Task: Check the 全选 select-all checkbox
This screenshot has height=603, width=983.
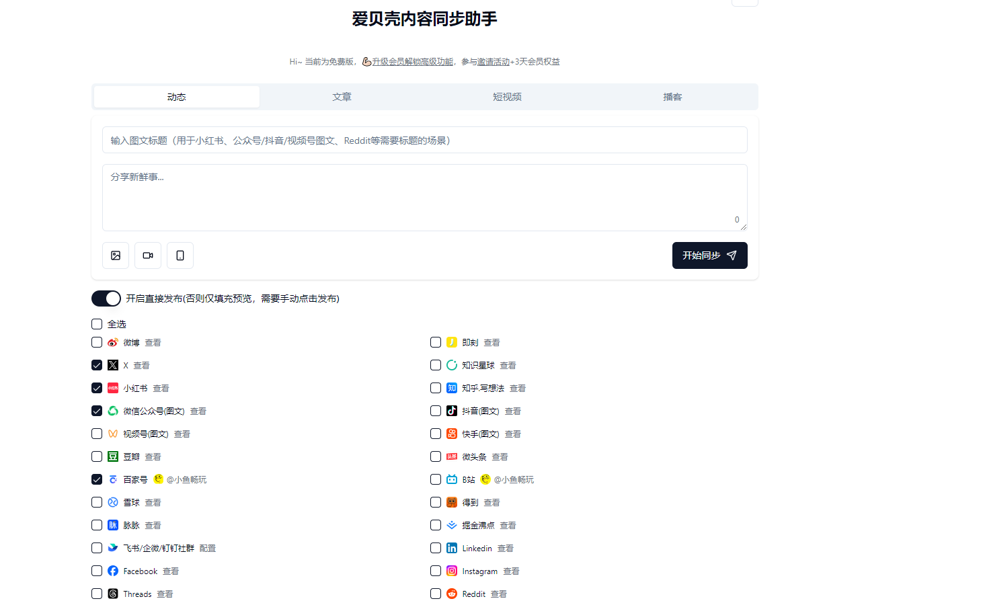Action: click(x=97, y=324)
